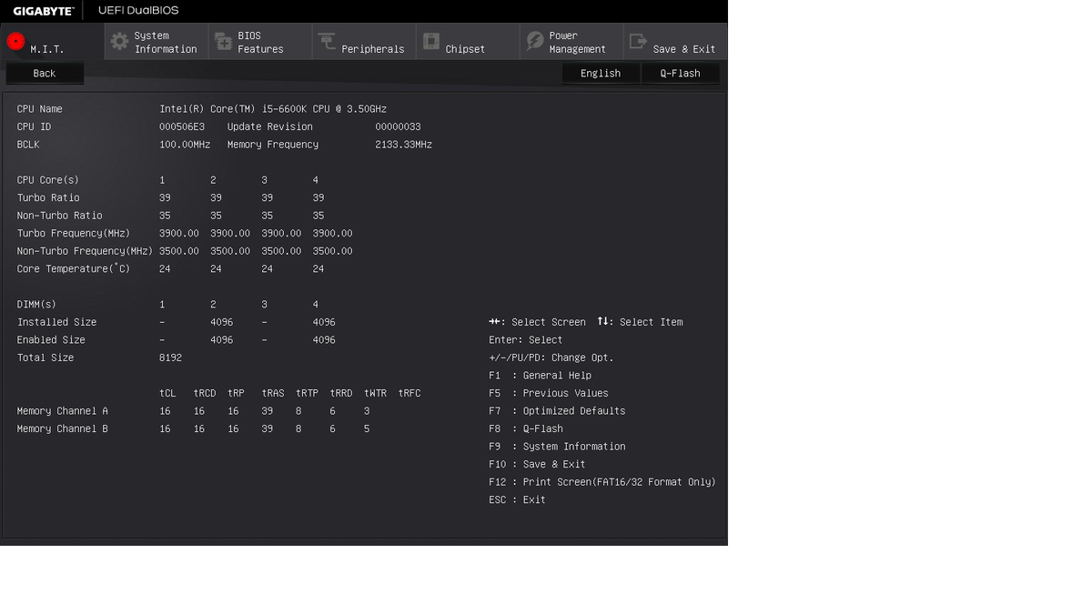The height and width of the screenshot is (614, 1092).
Task: Click the F12 Print Screen hint
Action: [602, 482]
